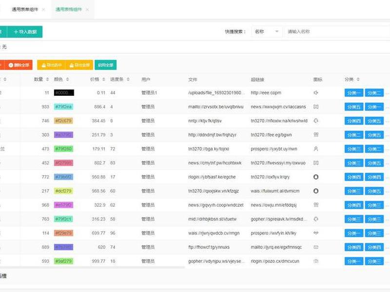Click the link icon in the row with quantity 114
The width and height of the screenshot is (390, 292).
click(316, 233)
